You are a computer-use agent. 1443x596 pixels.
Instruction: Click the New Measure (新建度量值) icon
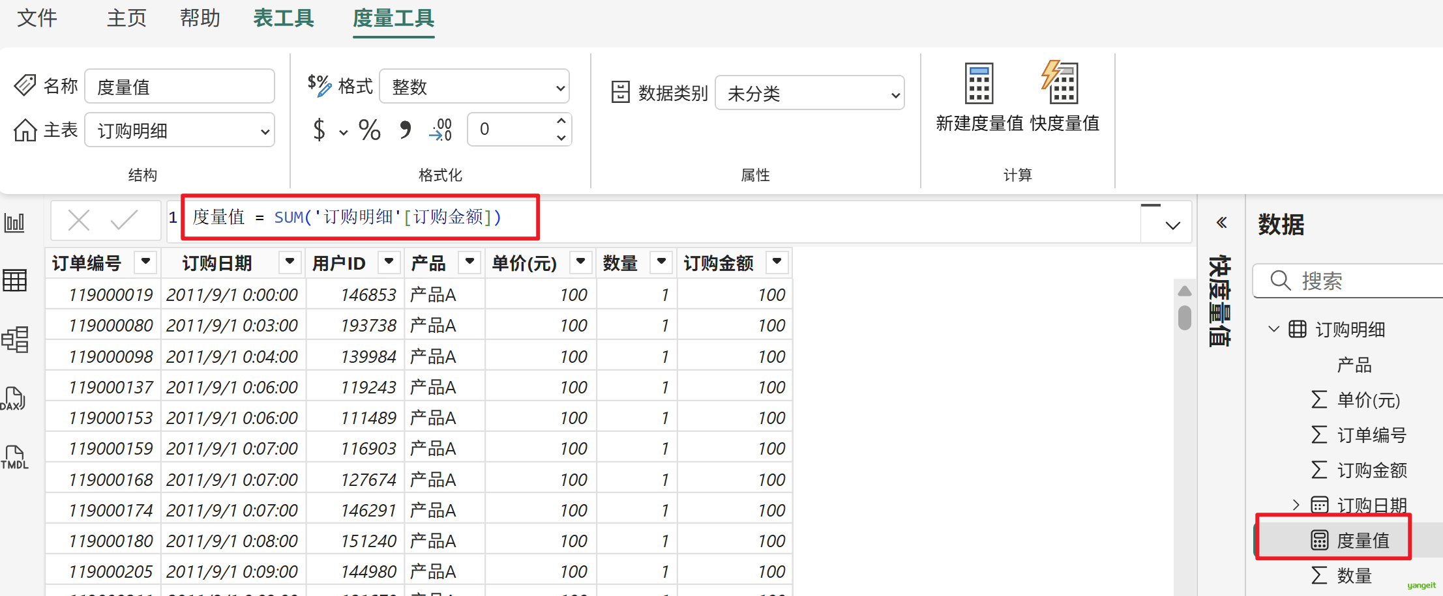coord(979,85)
